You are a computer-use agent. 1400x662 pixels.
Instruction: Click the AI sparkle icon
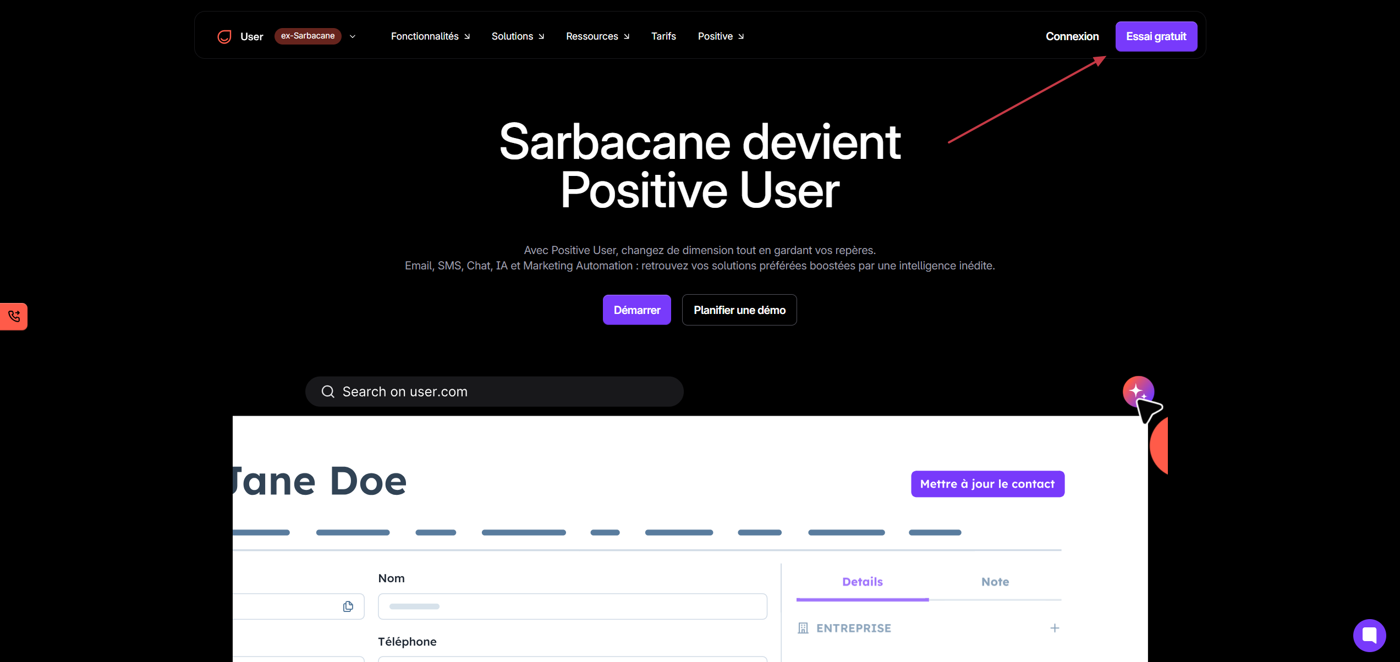[1138, 391]
